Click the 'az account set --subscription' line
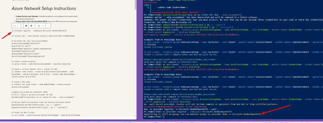 click(43, 36)
